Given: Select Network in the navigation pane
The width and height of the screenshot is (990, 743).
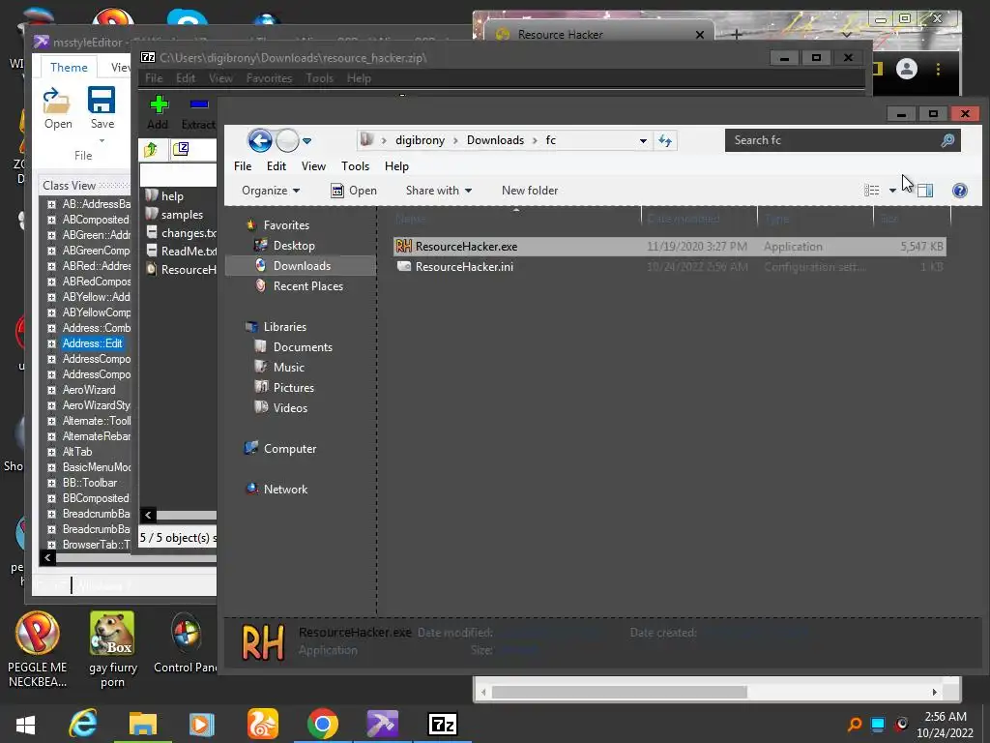Looking at the screenshot, I should tap(285, 489).
